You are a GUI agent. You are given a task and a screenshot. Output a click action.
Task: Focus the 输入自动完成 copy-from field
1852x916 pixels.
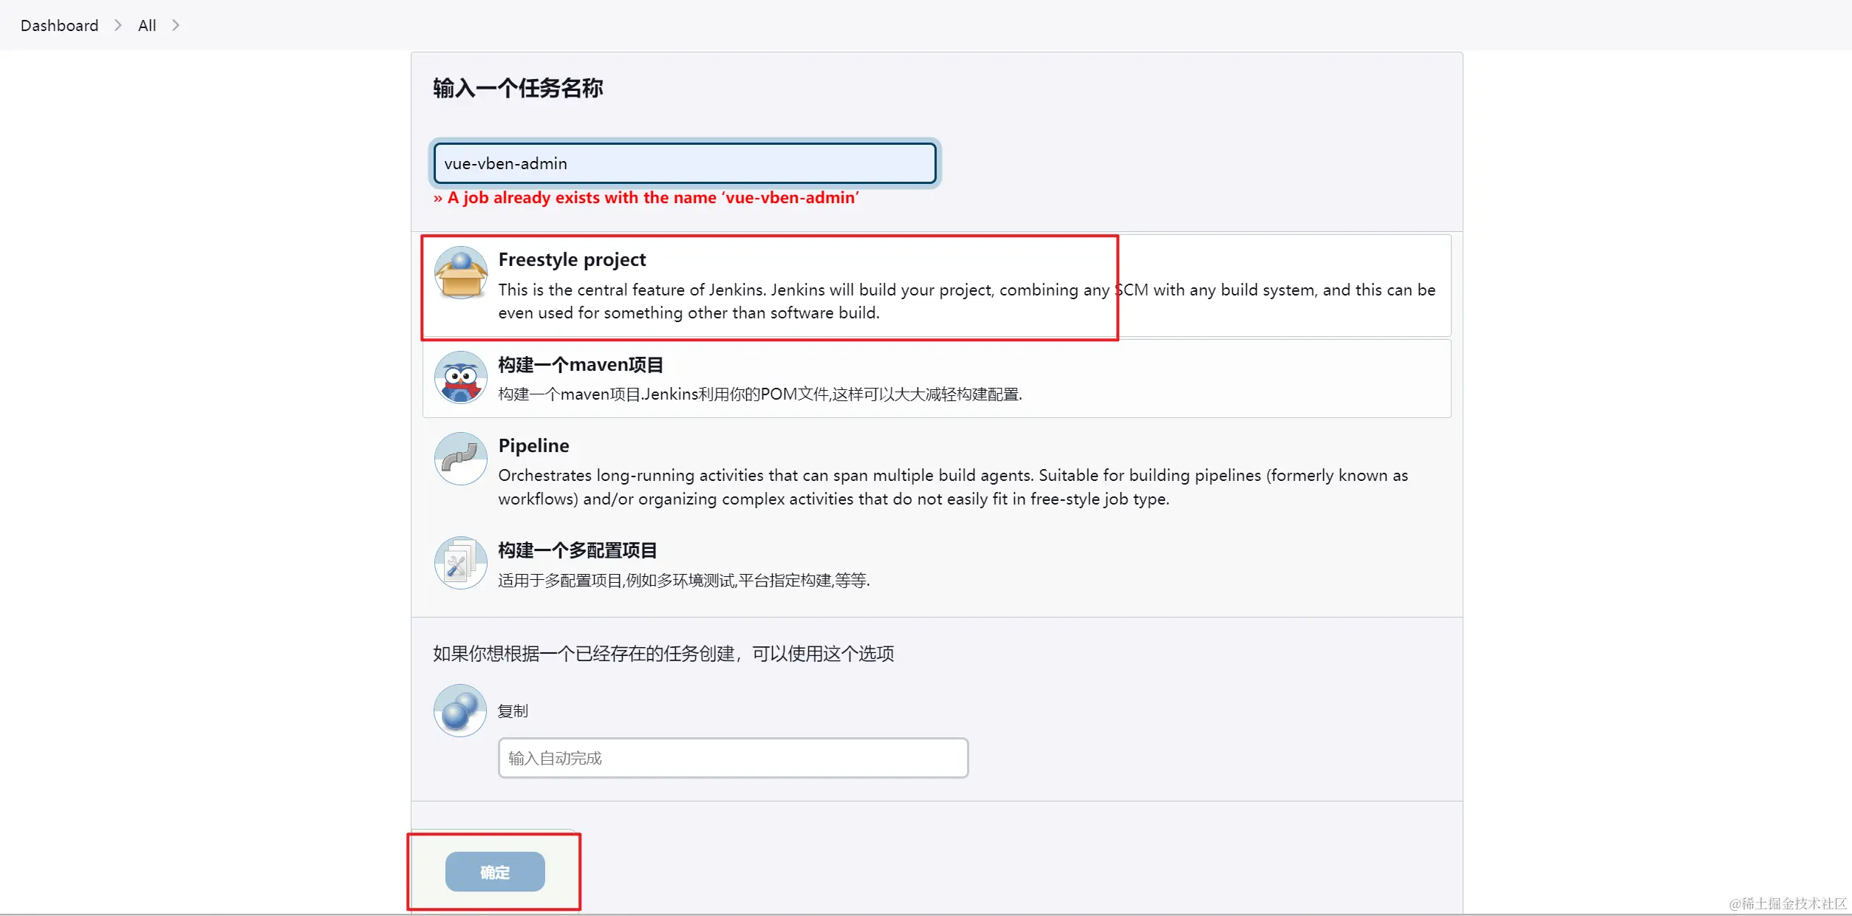733,758
